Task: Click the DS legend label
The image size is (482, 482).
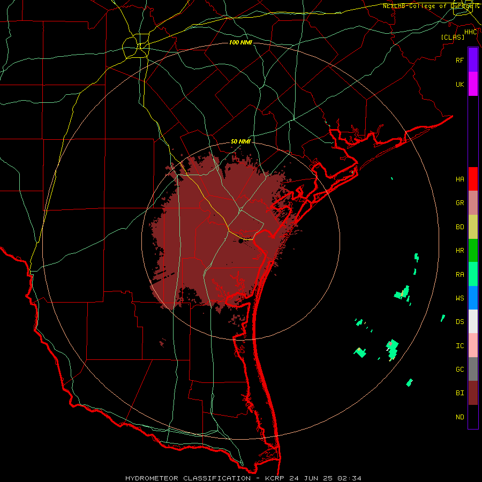Action: (x=460, y=321)
